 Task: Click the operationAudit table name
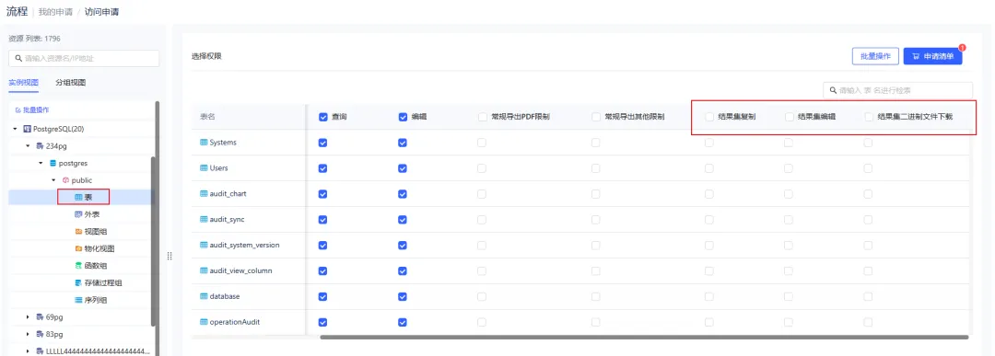coord(235,322)
